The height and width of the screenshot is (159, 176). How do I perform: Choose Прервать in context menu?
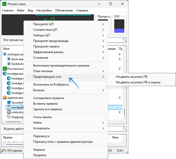66,155
